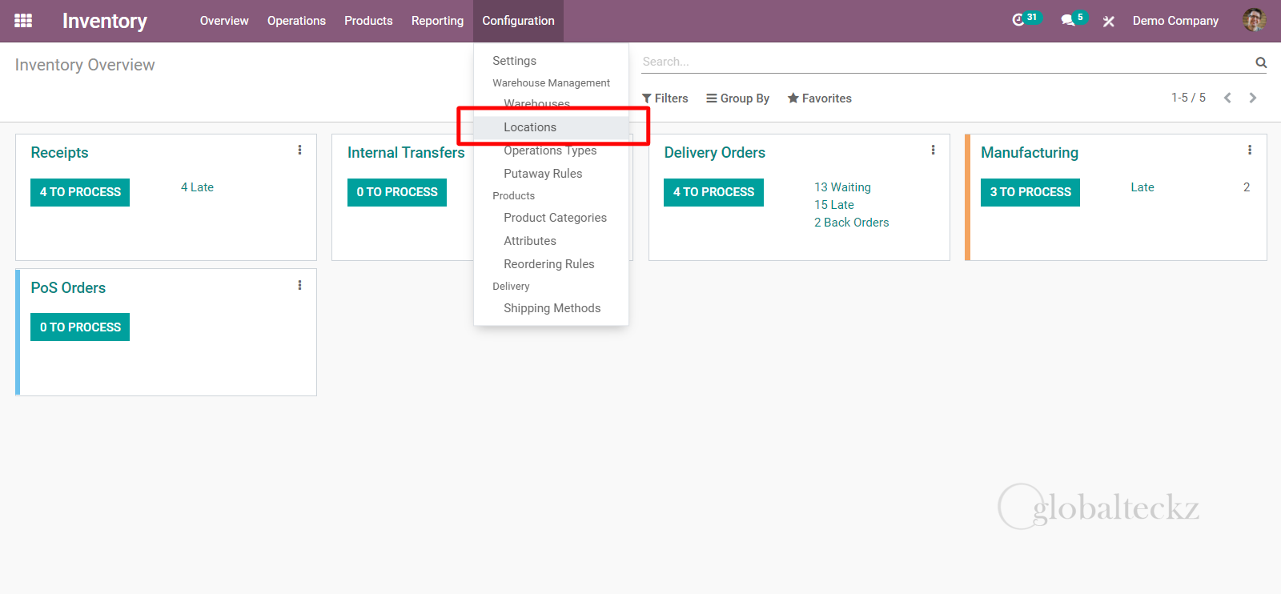Screen dimensions: 1281x594
Task: Focus the Search input field
Action: [x=946, y=62]
